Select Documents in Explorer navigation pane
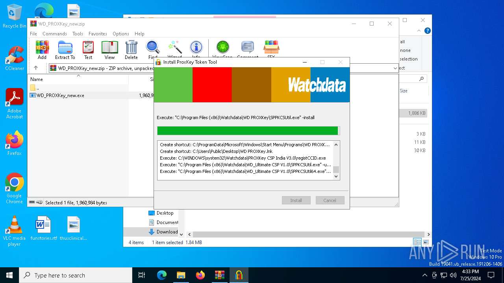 [163, 222]
